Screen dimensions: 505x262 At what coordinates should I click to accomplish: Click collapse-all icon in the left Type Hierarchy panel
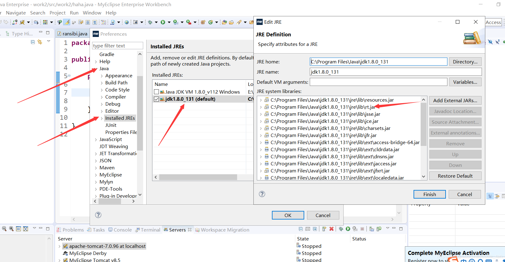33,42
